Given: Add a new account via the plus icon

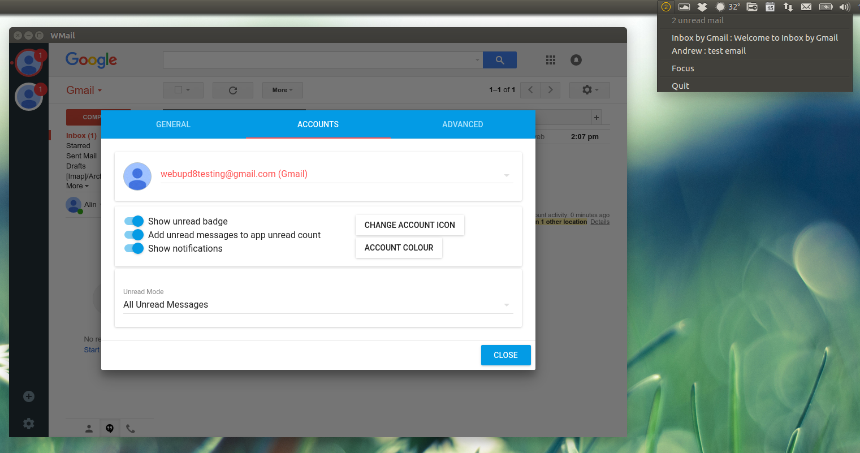Looking at the screenshot, I should click(28, 396).
